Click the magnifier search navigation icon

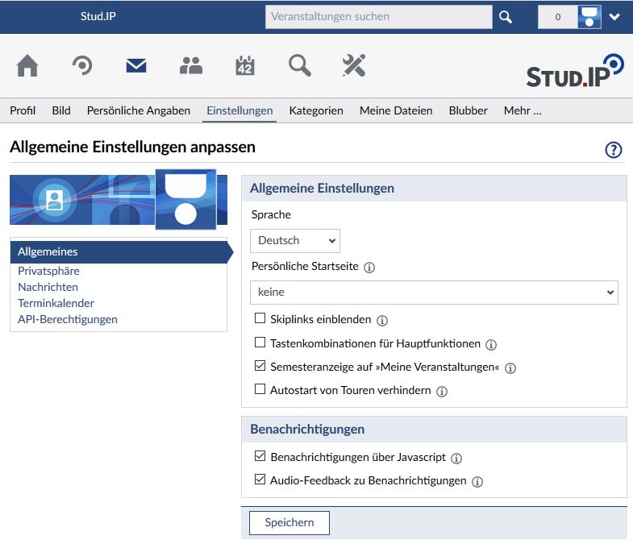[300, 66]
